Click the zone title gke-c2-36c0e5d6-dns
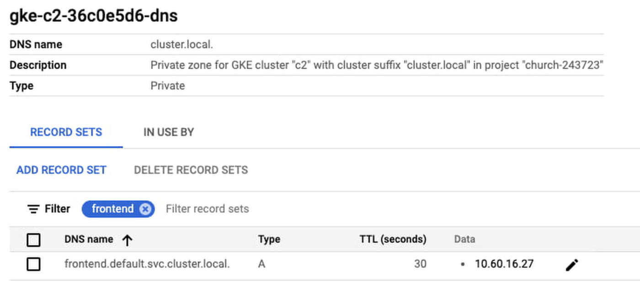 (94, 16)
